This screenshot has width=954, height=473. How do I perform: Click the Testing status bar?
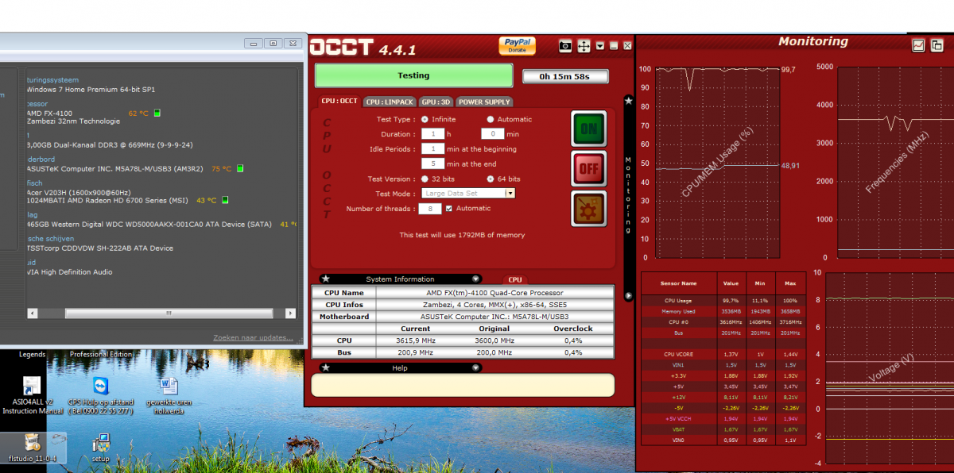(x=413, y=75)
